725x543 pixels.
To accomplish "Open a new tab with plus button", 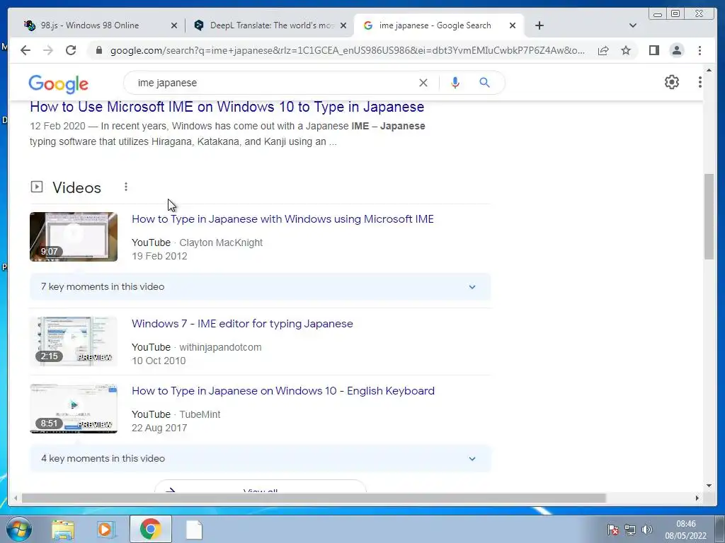I will click(x=539, y=25).
